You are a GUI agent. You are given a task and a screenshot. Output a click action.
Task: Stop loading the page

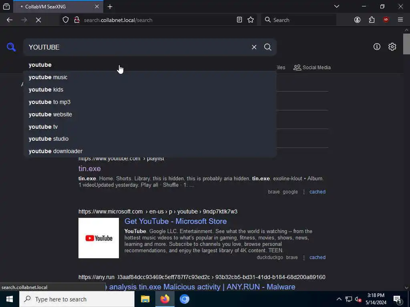[x=38, y=20]
